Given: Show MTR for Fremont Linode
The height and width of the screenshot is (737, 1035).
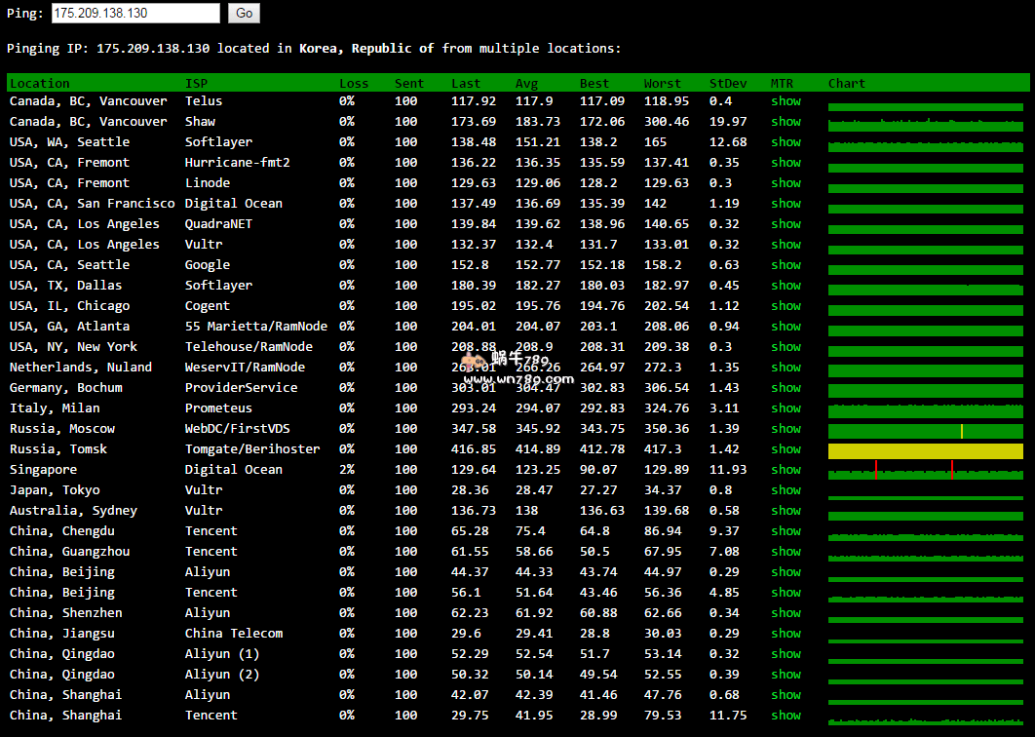Looking at the screenshot, I should click(786, 183).
